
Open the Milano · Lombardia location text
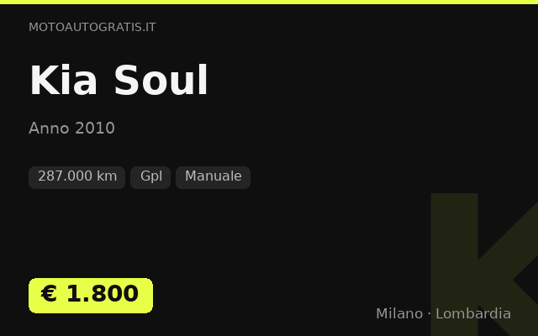click(443, 313)
